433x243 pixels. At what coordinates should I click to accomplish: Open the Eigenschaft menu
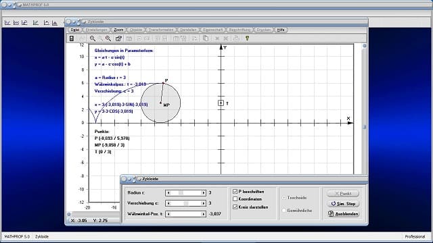click(x=212, y=30)
